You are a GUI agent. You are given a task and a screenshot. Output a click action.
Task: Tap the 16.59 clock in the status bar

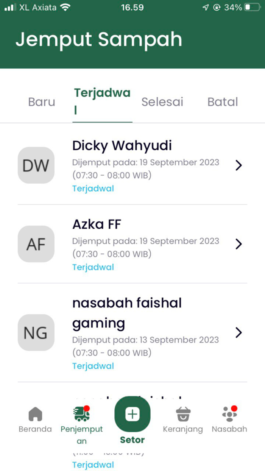coord(132,6)
